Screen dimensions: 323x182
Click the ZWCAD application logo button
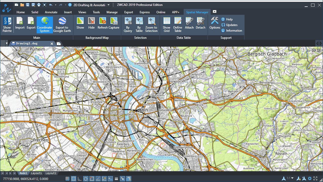[7, 8]
